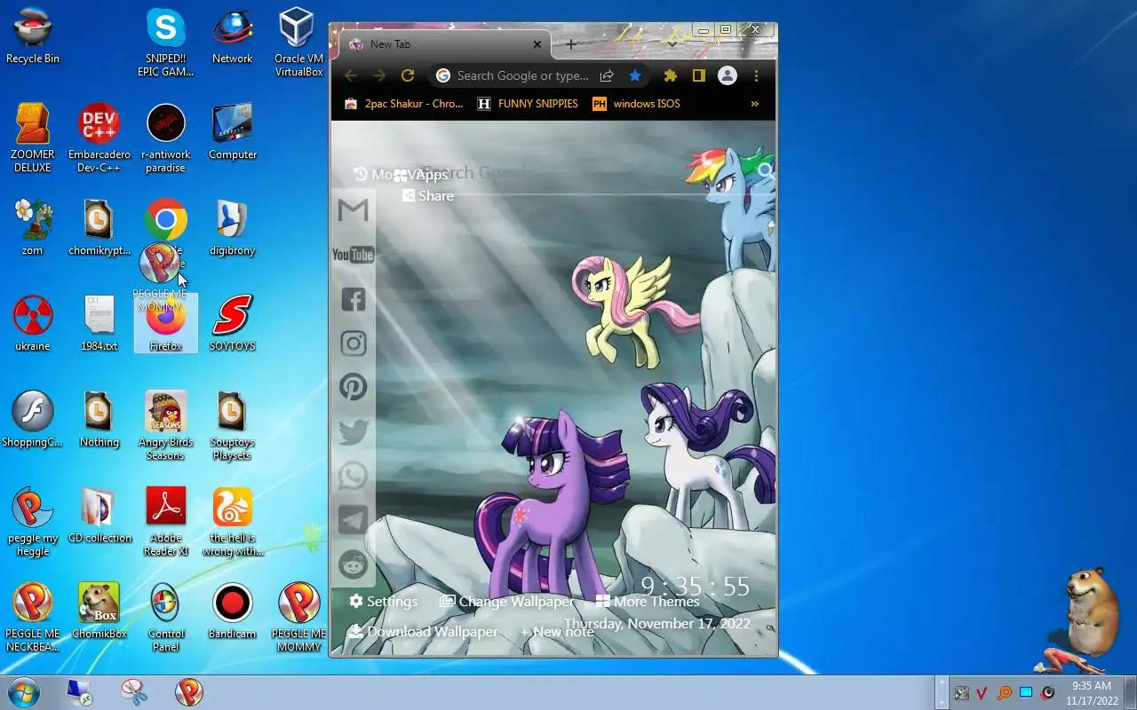1137x710 pixels.
Task: Open the Windows Start menu
Action: 23,692
